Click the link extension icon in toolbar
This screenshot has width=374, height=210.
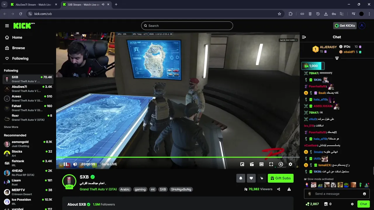(x=302, y=14)
